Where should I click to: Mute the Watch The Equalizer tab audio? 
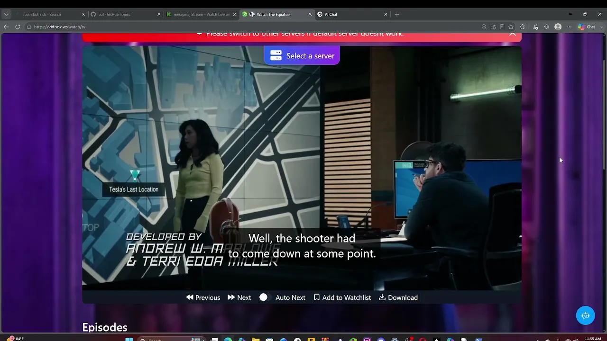(252, 14)
